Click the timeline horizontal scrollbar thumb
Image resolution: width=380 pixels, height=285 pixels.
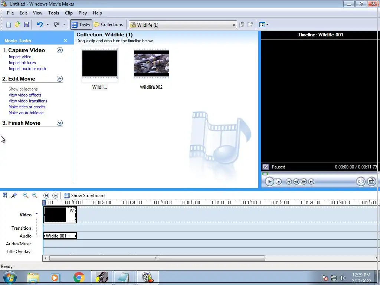(x=157, y=258)
